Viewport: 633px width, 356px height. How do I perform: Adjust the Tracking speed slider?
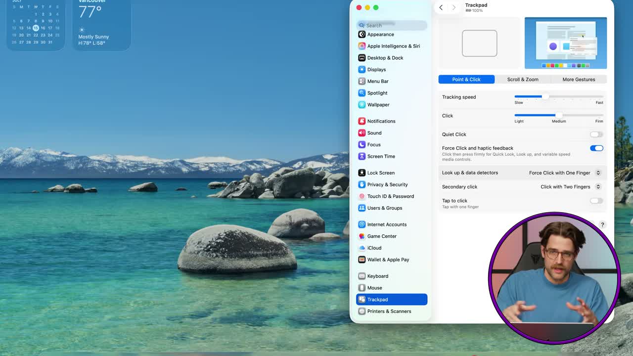coord(559,97)
